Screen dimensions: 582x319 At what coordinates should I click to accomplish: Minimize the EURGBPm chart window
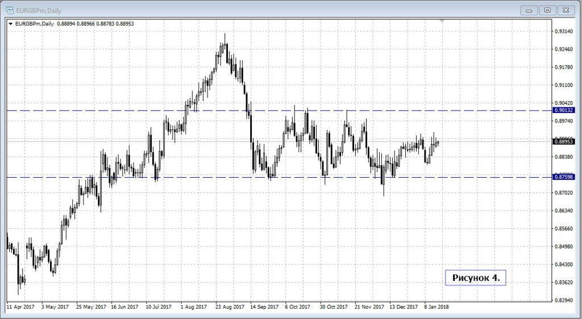(x=530, y=10)
